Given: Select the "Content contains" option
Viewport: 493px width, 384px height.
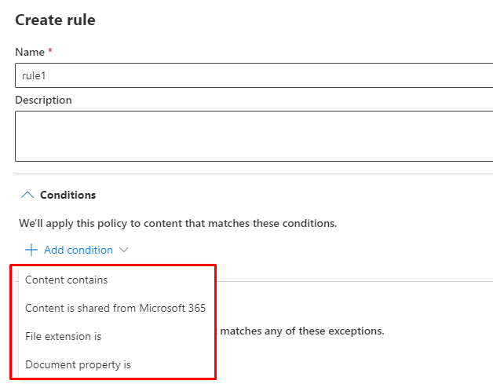Looking at the screenshot, I should [67, 280].
